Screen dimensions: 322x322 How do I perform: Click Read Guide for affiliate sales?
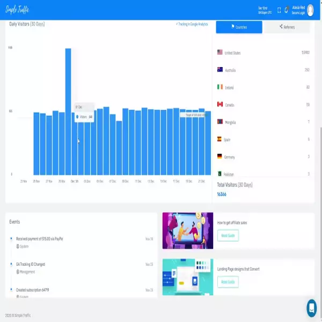(x=228, y=236)
